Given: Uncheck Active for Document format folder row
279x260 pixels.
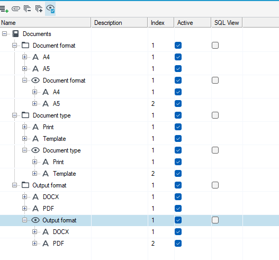Looking at the screenshot, I should click(178, 46).
